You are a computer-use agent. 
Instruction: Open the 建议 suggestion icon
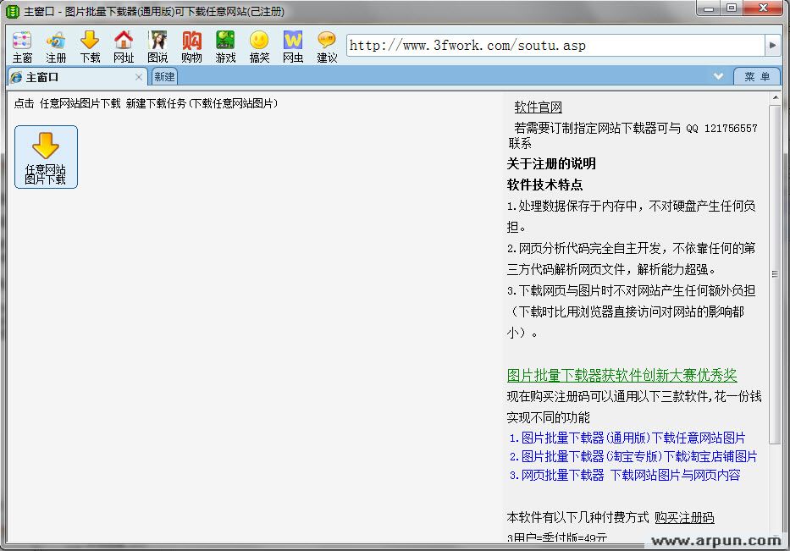point(327,44)
